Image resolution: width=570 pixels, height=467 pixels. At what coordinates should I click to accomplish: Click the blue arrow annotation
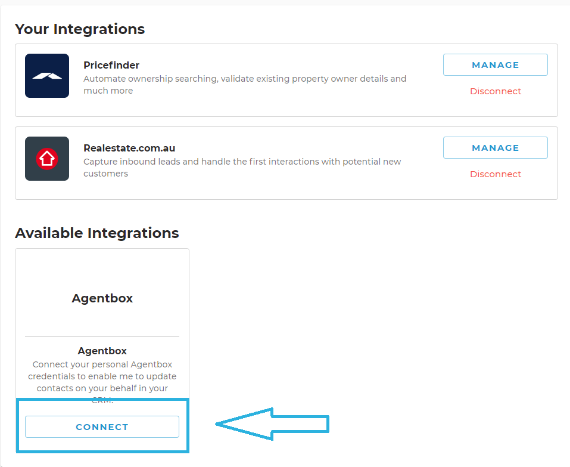coord(272,424)
